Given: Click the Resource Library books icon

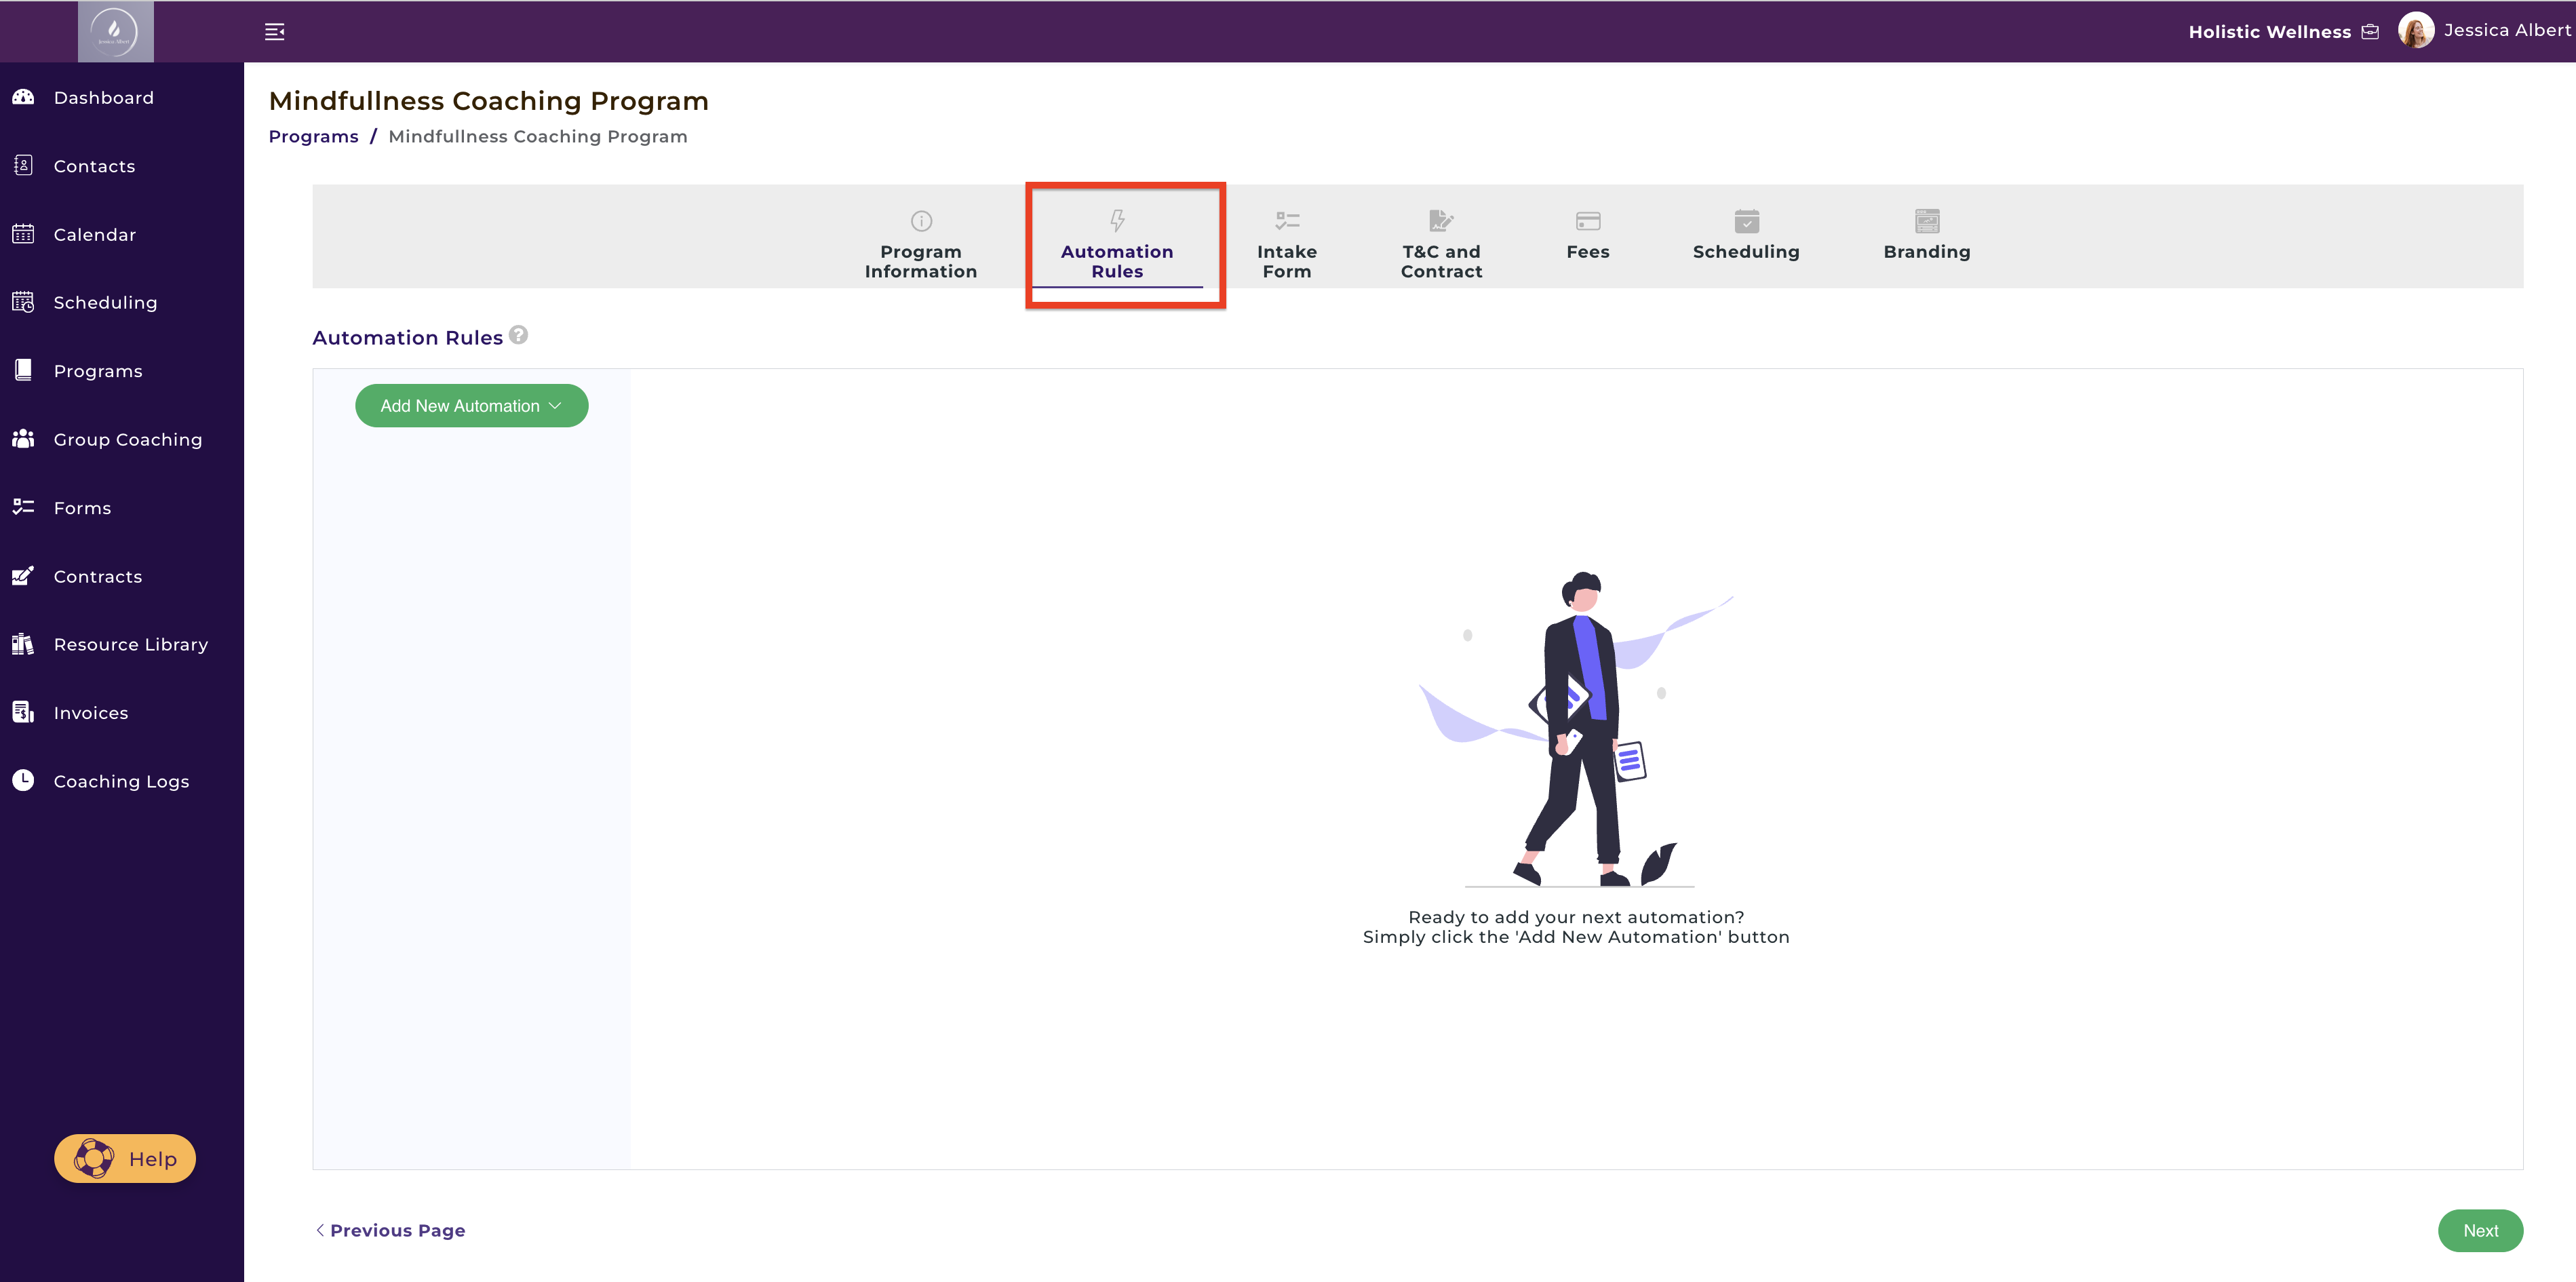Looking at the screenshot, I should point(23,644).
